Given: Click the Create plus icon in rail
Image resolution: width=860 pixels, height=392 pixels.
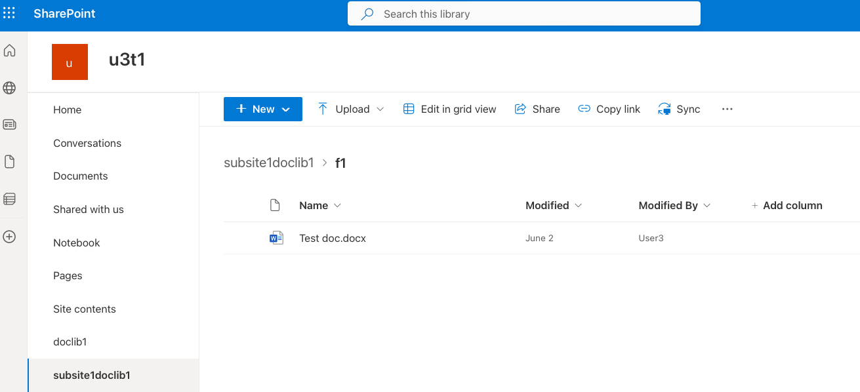Looking at the screenshot, I should [x=9, y=237].
